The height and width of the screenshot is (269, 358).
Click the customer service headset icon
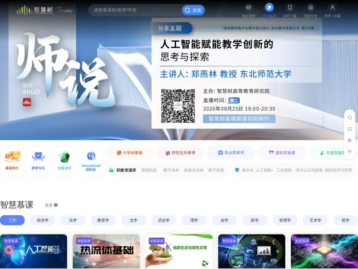click(x=349, y=117)
